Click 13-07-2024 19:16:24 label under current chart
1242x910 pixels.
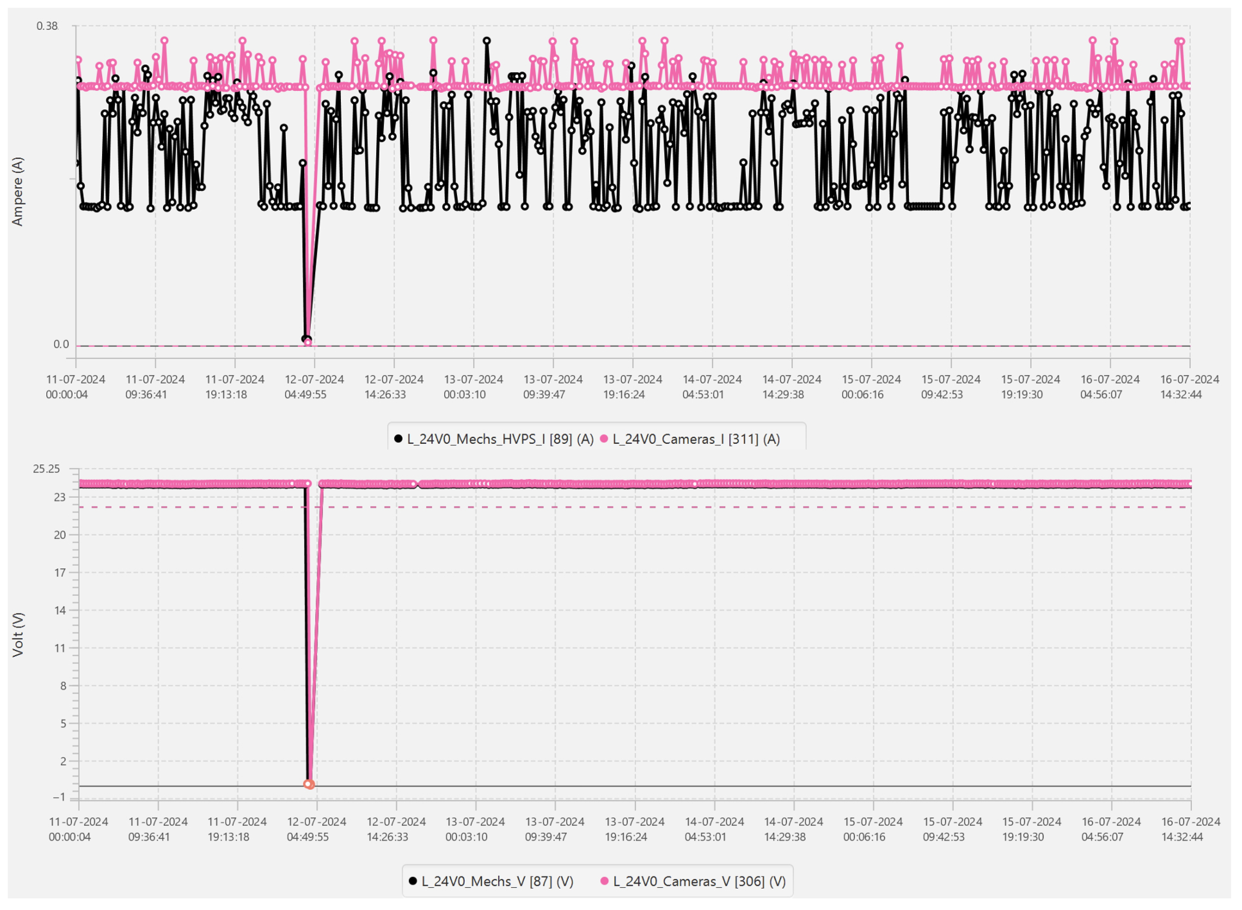pos(632,387)
